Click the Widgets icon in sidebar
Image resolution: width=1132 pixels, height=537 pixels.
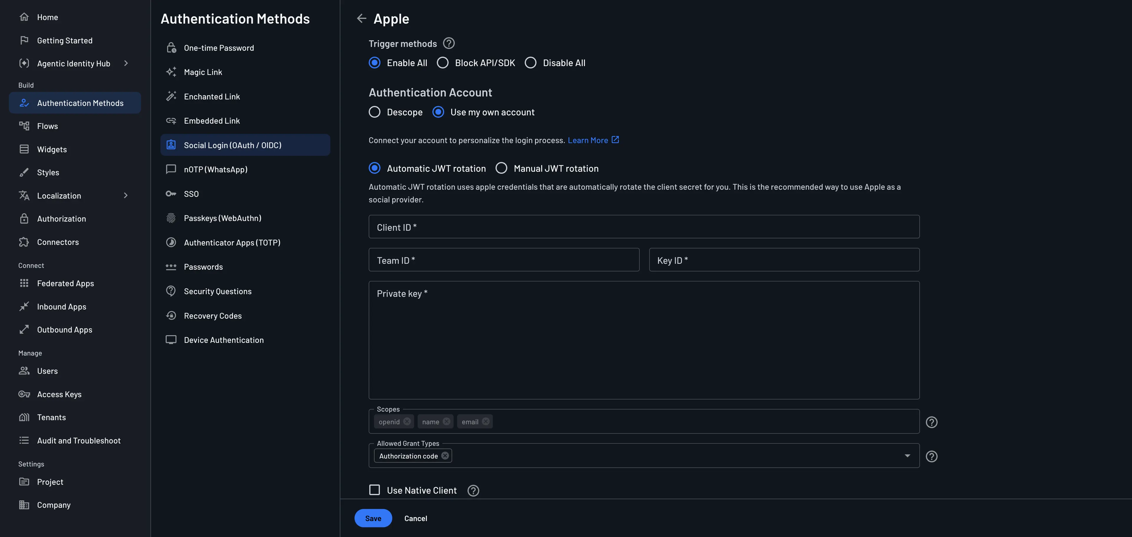(24, 149)
